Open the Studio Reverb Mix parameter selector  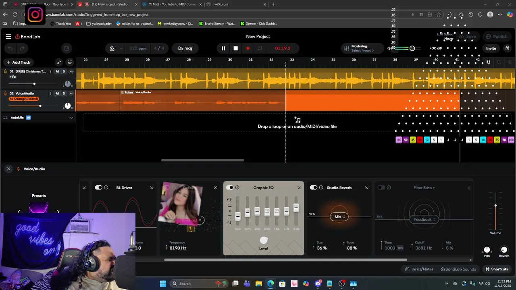click(x=339, y=217)
